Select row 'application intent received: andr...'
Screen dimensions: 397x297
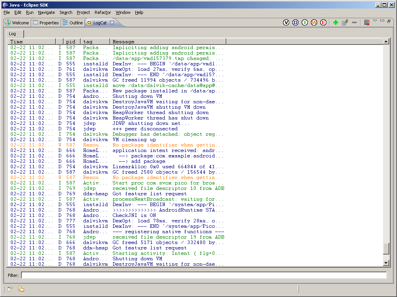[195, 150]
